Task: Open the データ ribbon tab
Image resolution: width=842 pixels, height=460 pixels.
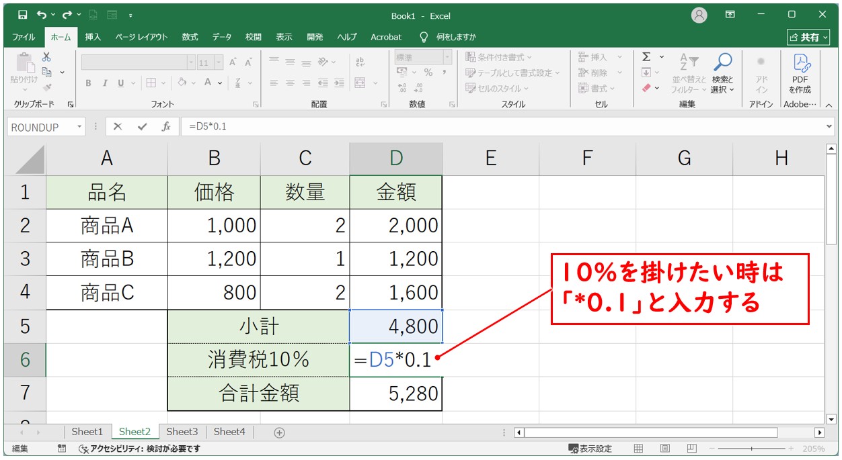Action: [221, 37]
